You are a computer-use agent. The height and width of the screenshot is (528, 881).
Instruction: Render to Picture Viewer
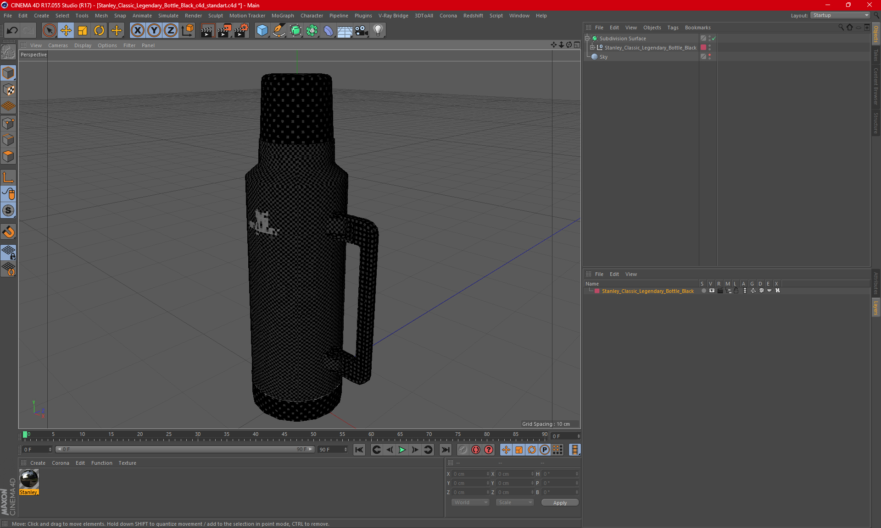click(x=224, y=31)
